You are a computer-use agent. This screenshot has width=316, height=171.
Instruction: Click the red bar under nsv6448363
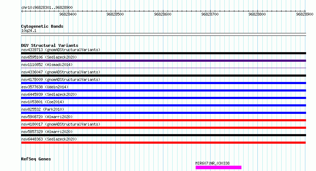163,143
